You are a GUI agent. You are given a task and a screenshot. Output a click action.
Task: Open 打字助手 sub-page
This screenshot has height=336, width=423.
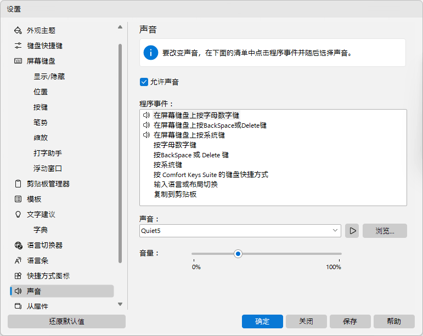(48, 153)
